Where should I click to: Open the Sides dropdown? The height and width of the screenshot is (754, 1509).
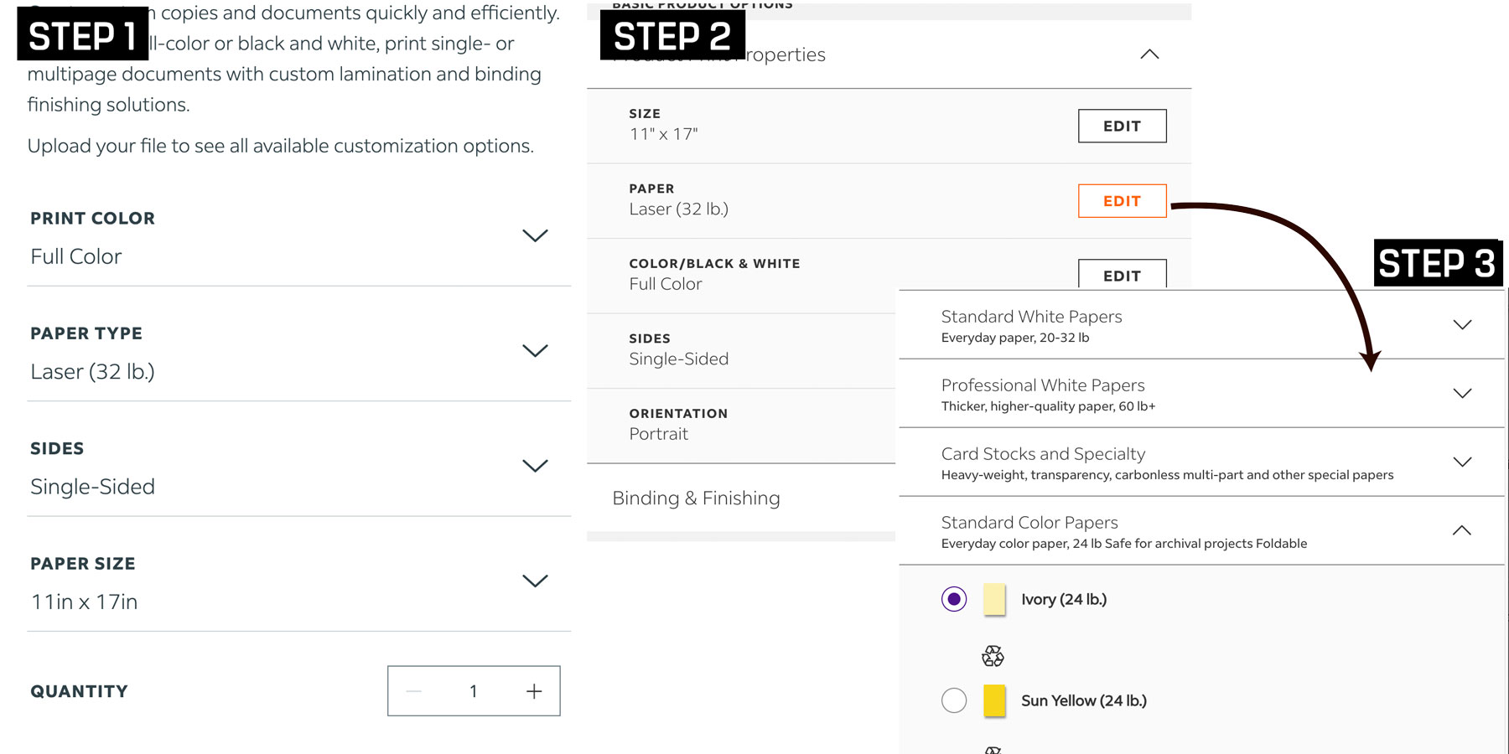tap(535, 466)
